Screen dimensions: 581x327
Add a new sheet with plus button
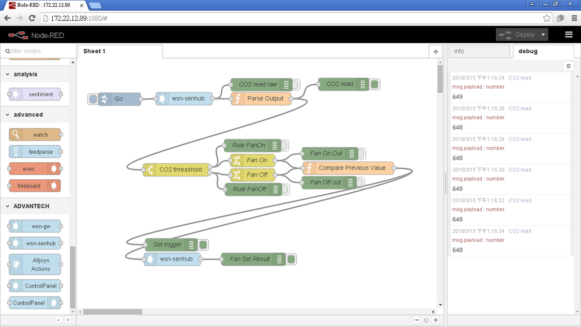[435, 51]
